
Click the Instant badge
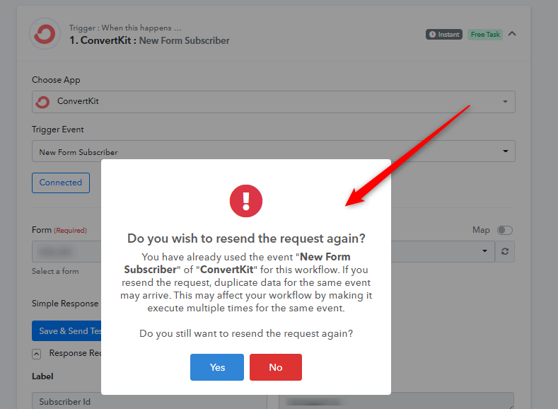(x=443, y=35)
